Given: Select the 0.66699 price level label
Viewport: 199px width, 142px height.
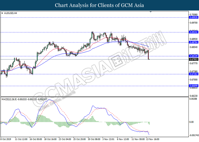Looking at the screenshot, I should coord(194,86).
